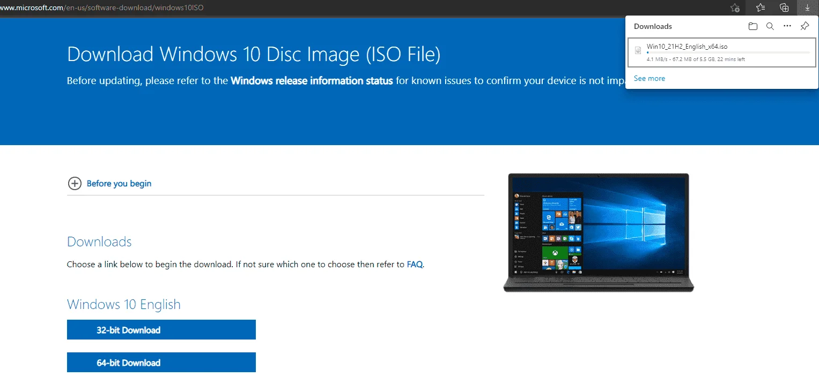Click the Windows 10 English heading

pos(124,305)
